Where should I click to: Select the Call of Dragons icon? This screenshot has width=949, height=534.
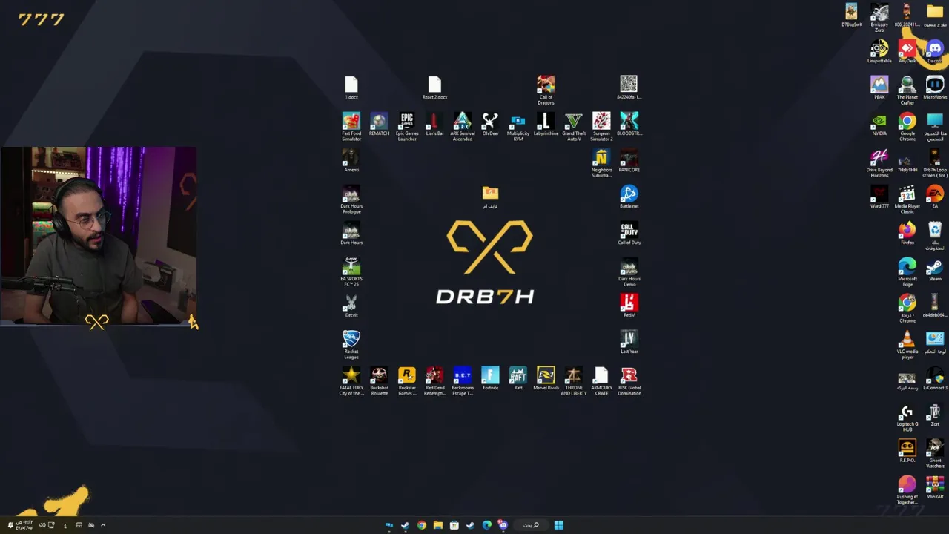click(x=546, y=90)
